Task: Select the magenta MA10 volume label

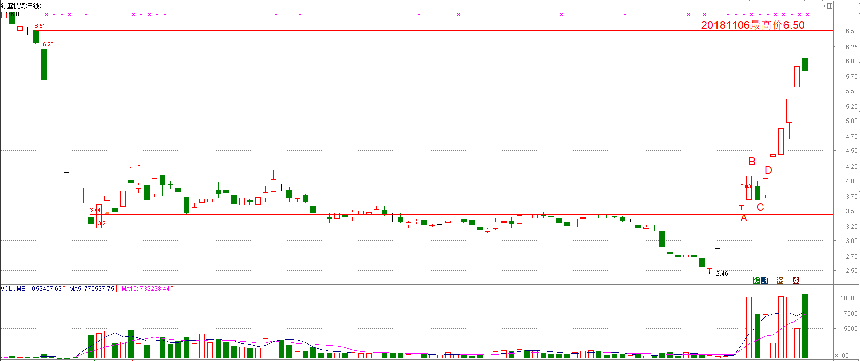Action: (x=146, y=289)
